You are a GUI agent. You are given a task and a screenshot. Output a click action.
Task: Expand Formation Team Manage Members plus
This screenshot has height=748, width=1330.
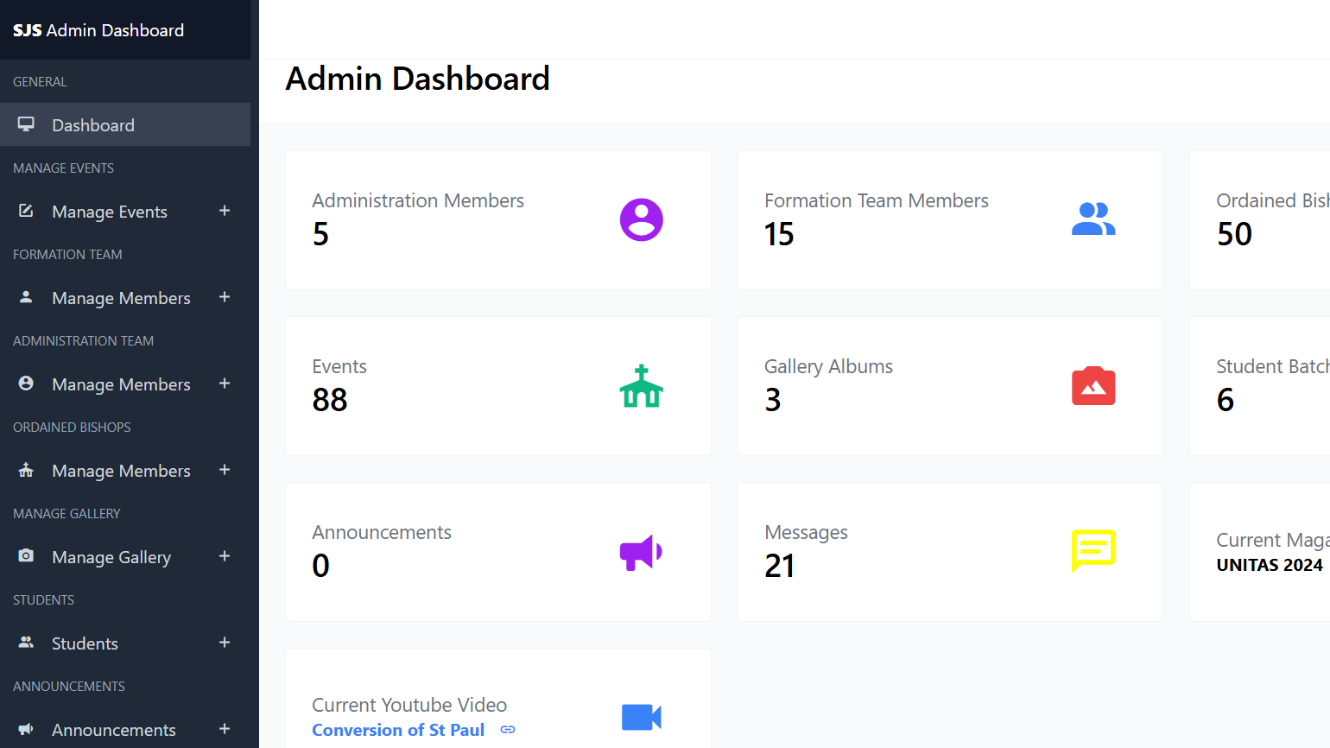point(225,297)
